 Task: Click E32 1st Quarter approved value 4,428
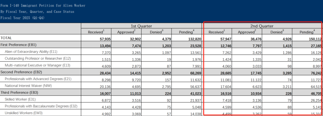(136, 107)
